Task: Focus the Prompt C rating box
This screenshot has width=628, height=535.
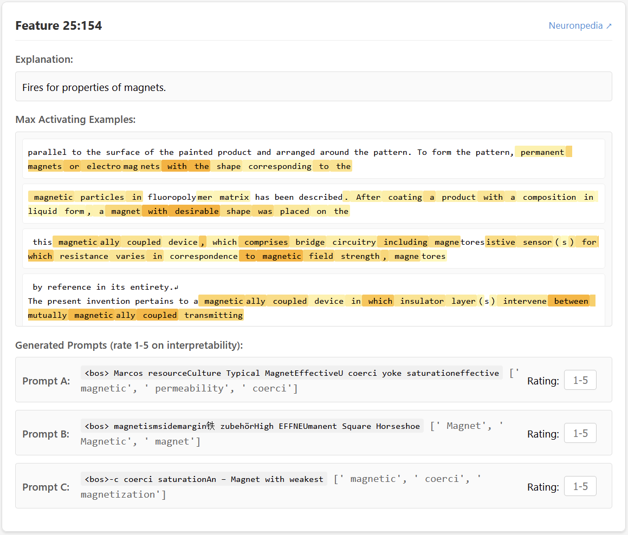Action: (580, 486)
